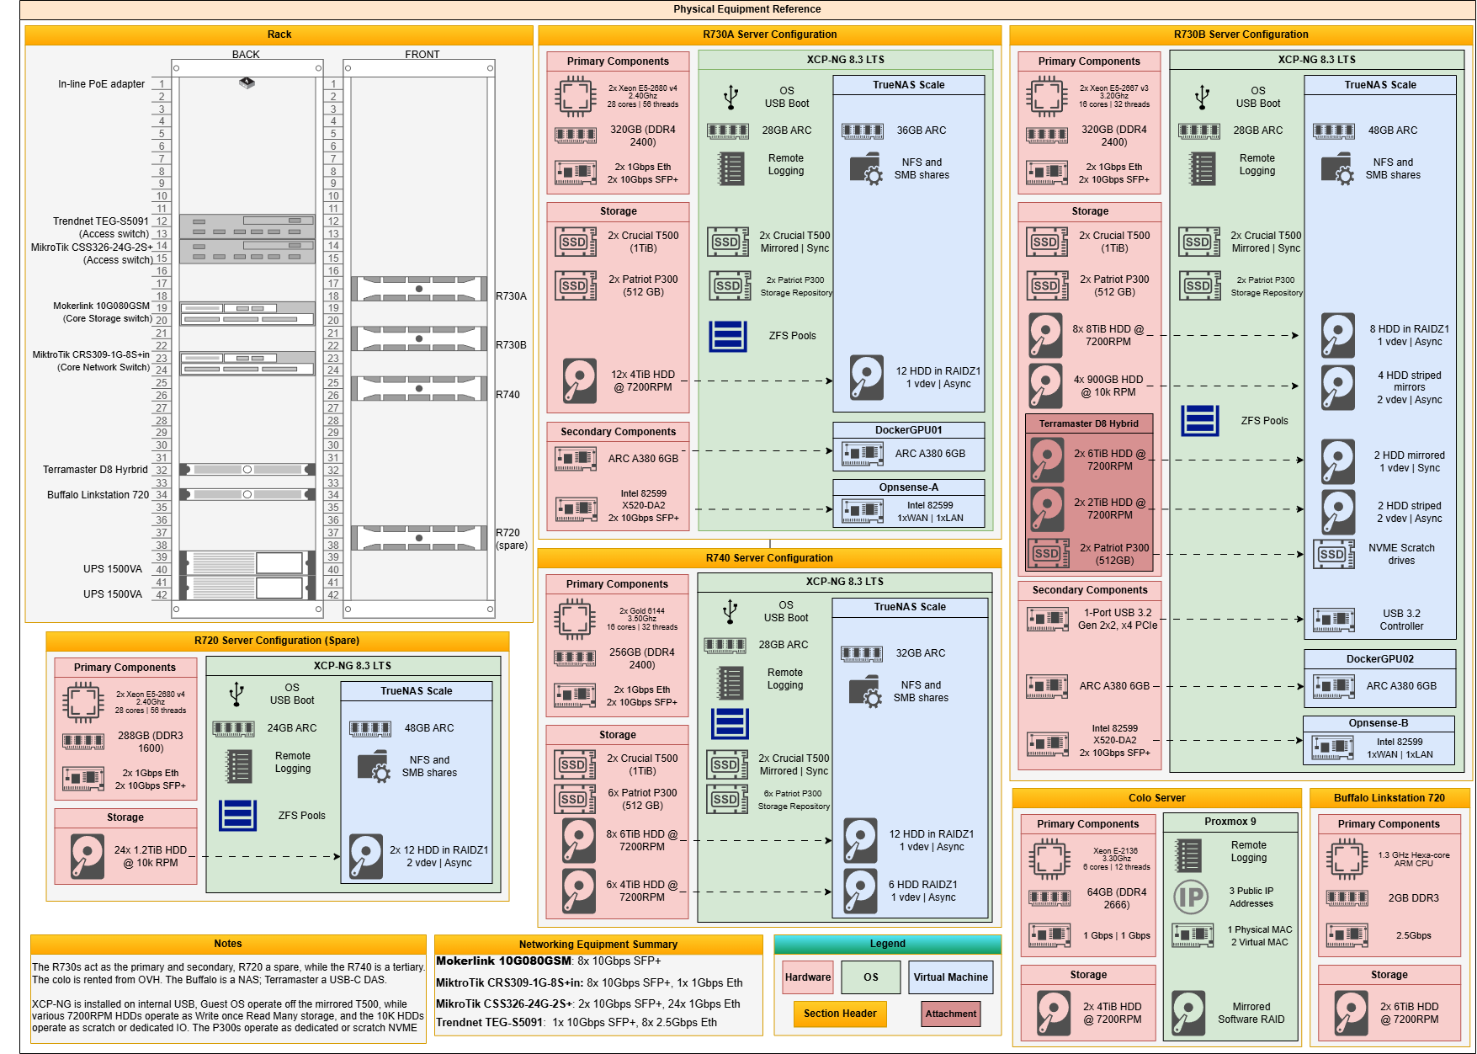
Task: Click the Section Header legend item
Action: click(839, 1014)
